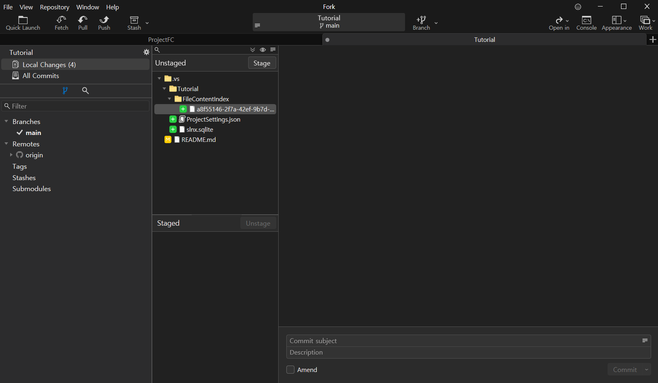Viewport: 658px width, 383px height.
Task: Open All Commits view
Action: pos(76,76)
